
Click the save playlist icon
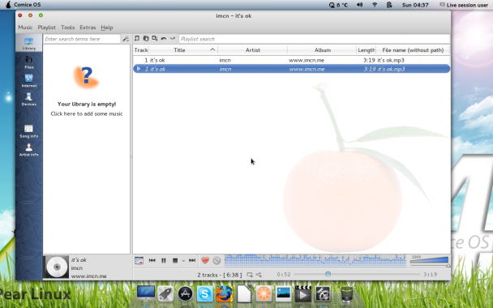pos(155,38)
